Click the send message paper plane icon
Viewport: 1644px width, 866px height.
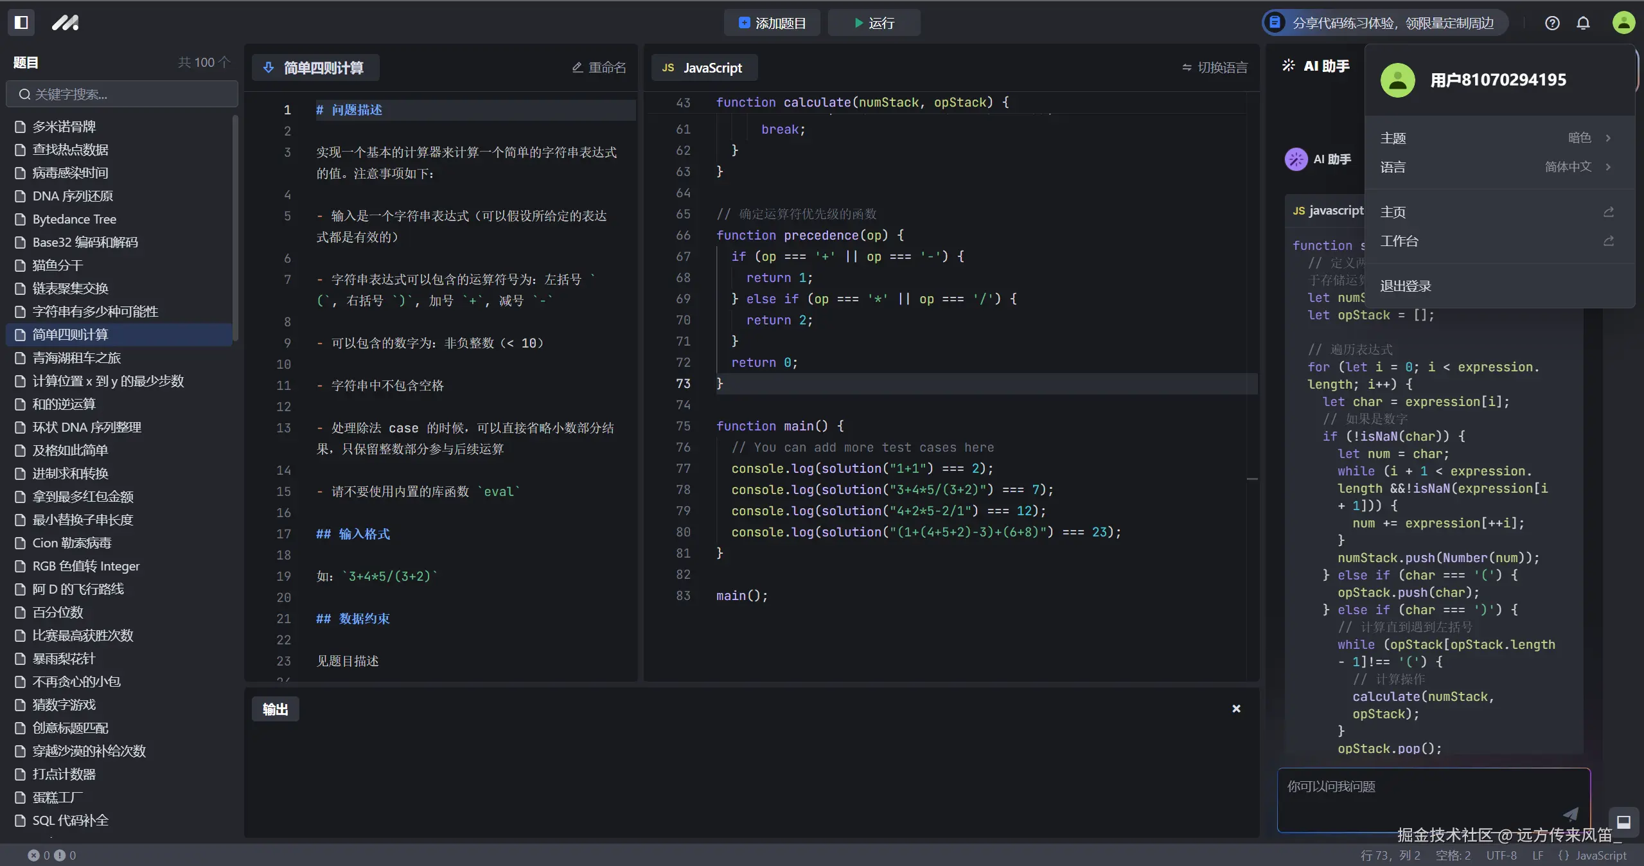[x=1570, y=814]
